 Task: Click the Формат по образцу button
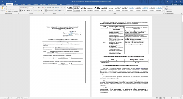click(x=12, y=11)
